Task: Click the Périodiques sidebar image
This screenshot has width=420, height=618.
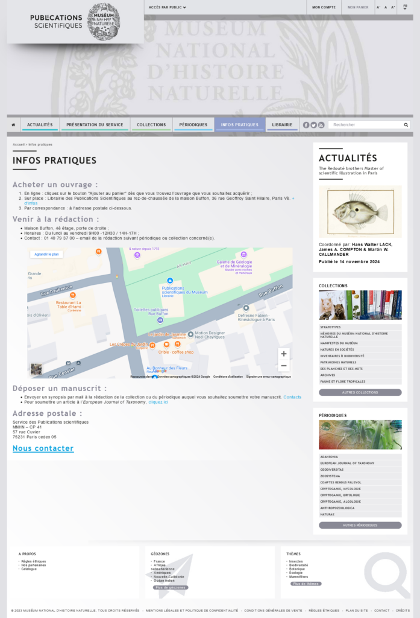Action: tap(360, 435)
